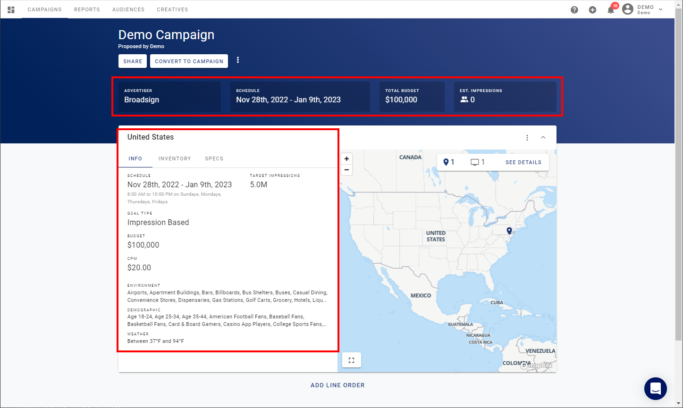Expand the Demo account dropdown arrow

[x=660, y=9]
